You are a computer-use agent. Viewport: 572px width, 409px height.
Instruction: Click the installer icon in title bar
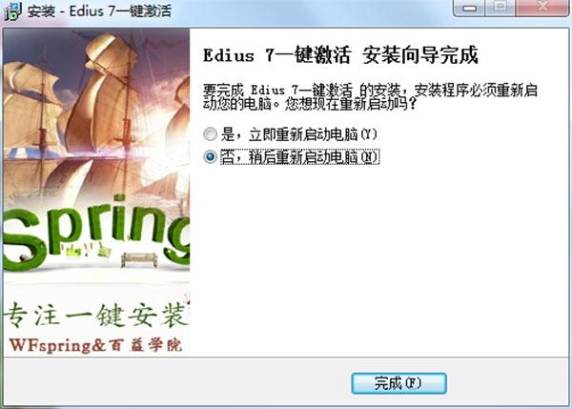tap(12, 11)
